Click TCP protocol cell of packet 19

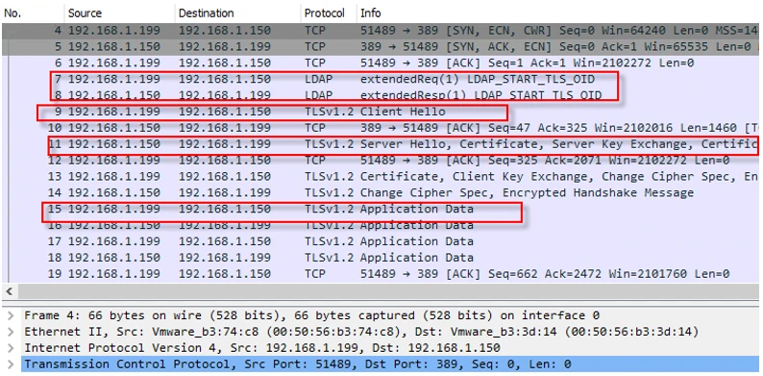click(315, 274)
